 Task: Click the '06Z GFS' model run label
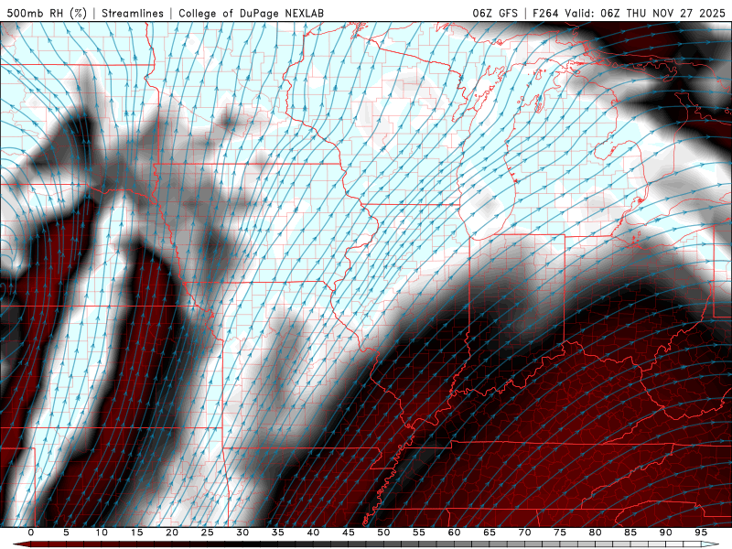[495, 13]
